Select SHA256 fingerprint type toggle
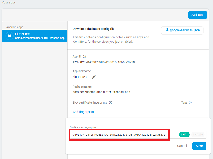The width and height of the screenshot is (213, 159). [198, 135]
